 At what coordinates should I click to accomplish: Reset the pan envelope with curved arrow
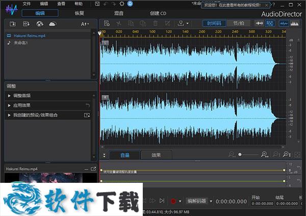coord(298,181)
